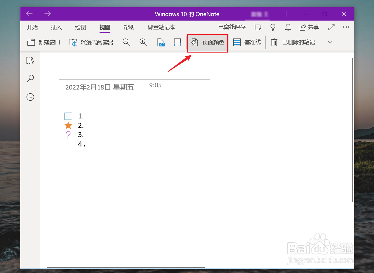Go back with the left arrow
The height and width of the screenshot is (273, 374).
tap(29, 14)
